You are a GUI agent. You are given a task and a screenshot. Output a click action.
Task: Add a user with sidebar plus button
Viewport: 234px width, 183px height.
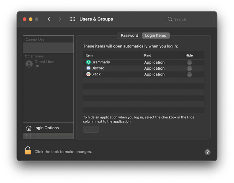[26, 136]
